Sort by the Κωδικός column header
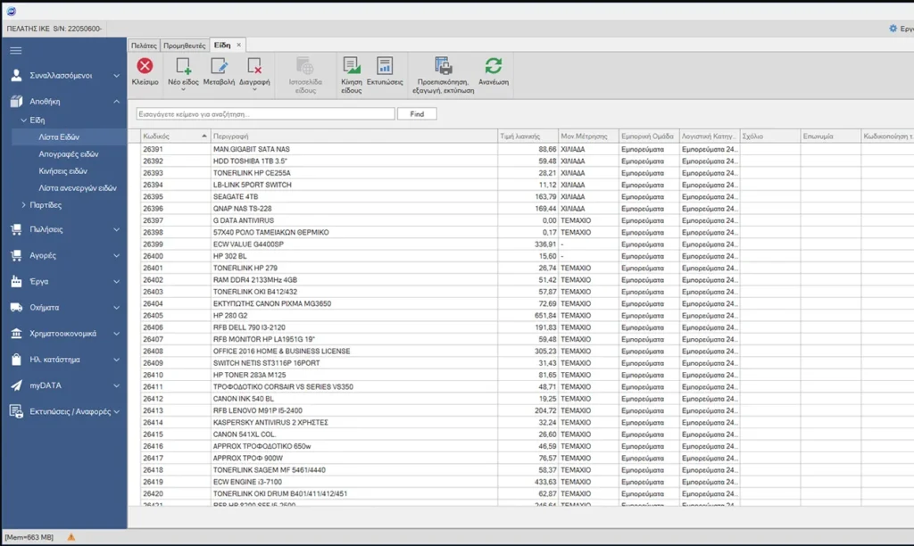This screenshot has height=546, width=914. [x=176, y=136]
